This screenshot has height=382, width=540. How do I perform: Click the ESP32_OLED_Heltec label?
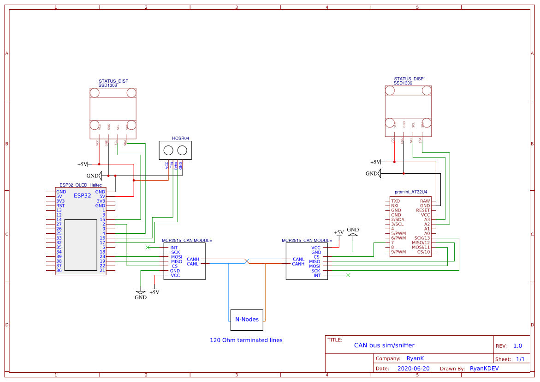[81, 185]
